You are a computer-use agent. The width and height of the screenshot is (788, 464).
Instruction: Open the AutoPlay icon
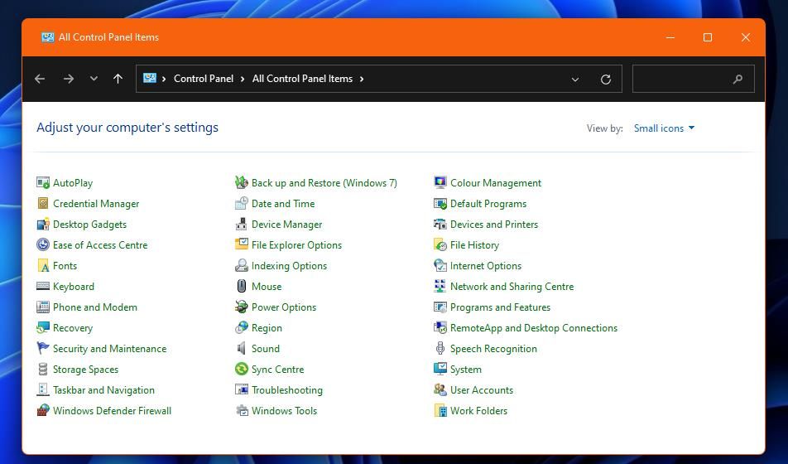(43, 182)
